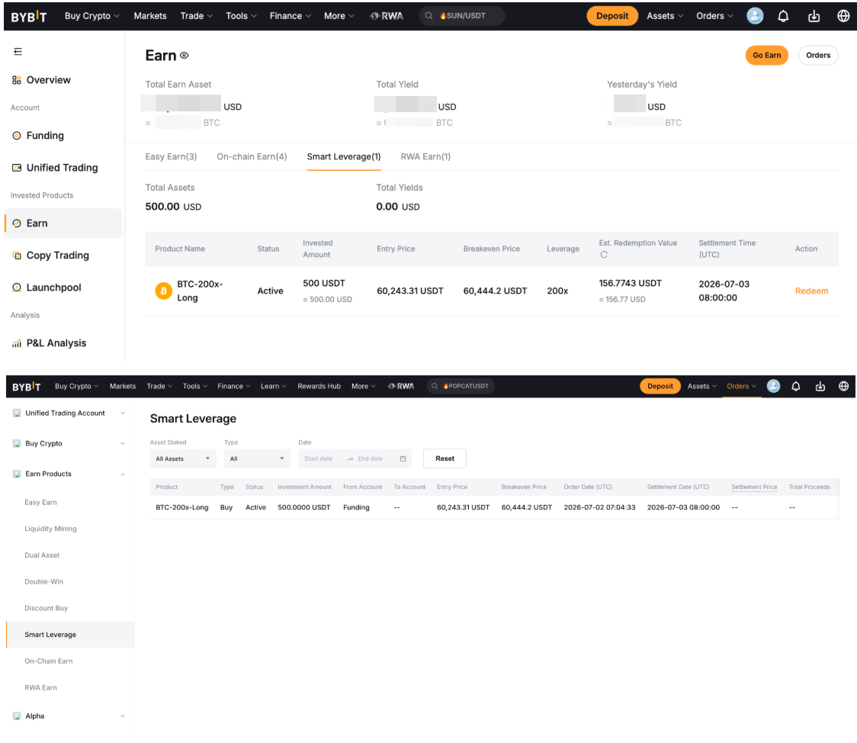Open language globe icon in bottom window

(x=843, y=387)
